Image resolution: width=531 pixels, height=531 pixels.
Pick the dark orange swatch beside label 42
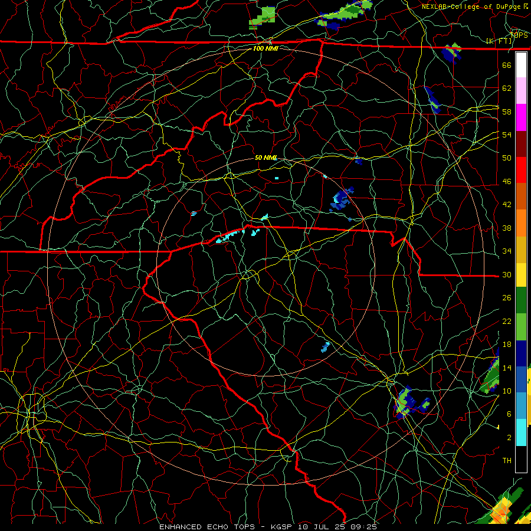521,196
